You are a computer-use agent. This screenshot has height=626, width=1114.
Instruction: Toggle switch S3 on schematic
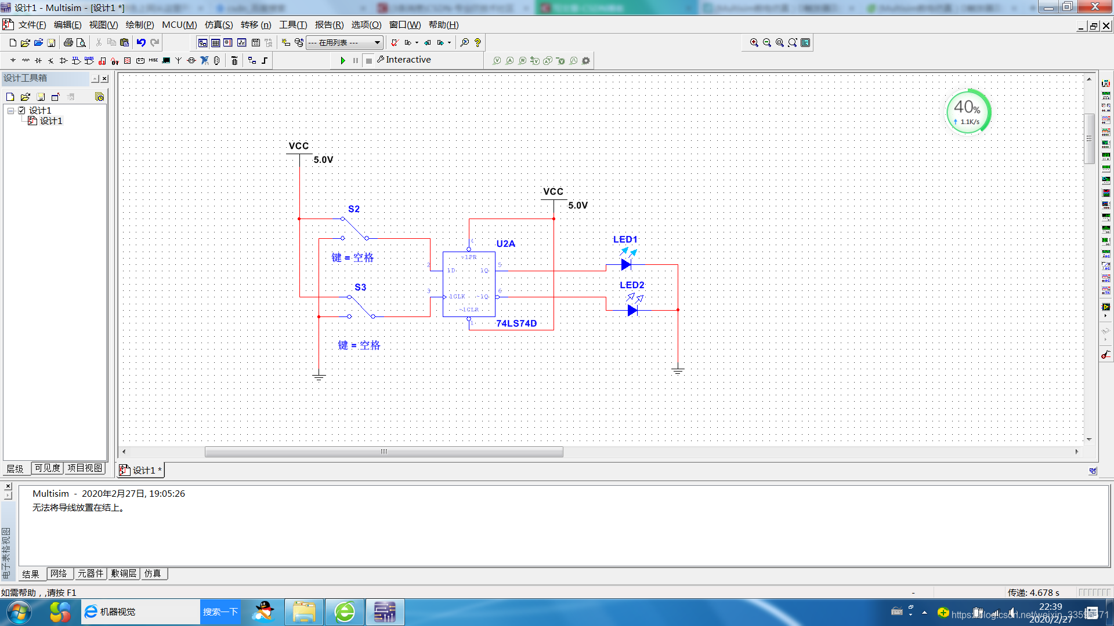tap(361, 307)
